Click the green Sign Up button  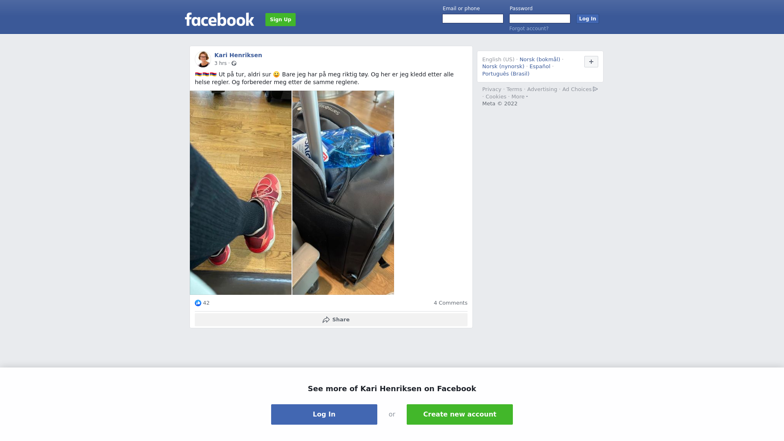[x=281, y=20]
